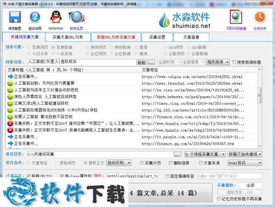Click the 计划任务 clock icon

259,17
